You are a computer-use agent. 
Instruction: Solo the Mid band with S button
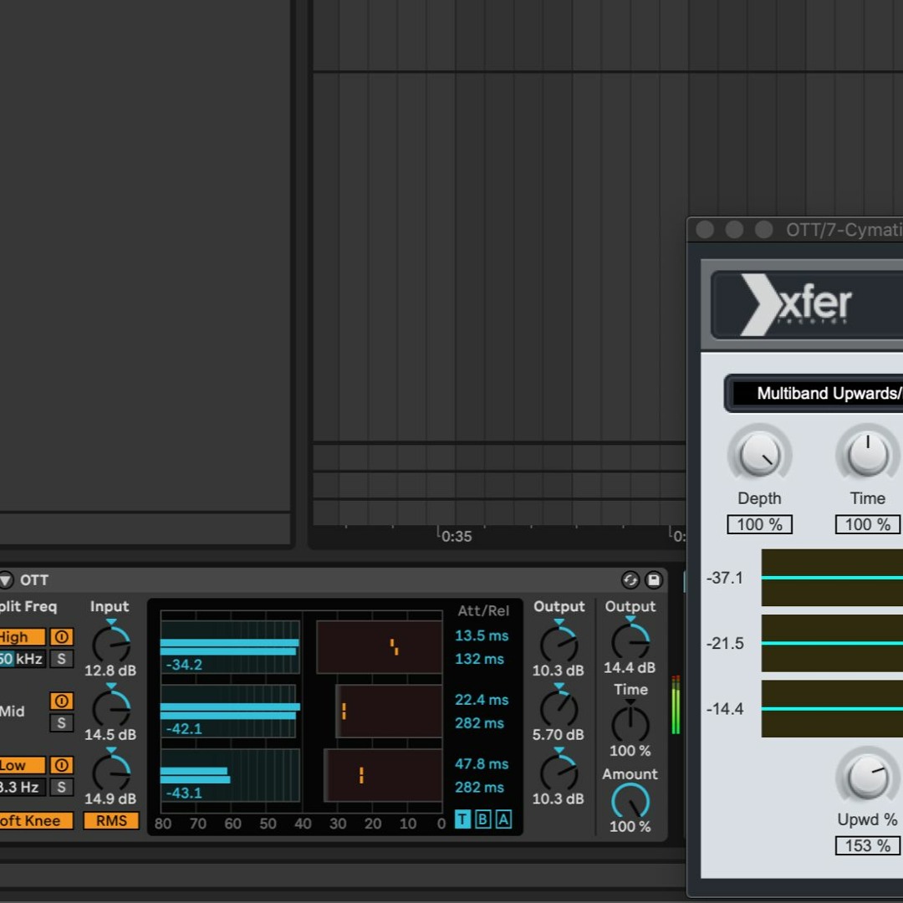62,722
